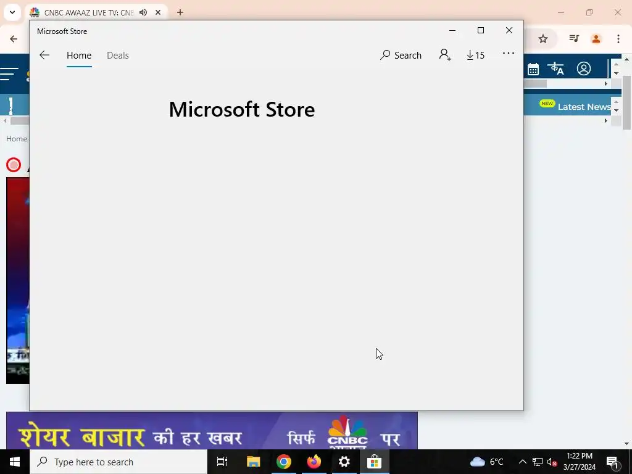Click the red live record indicator icon
This screenshot has height=474, width=632.
14,165
